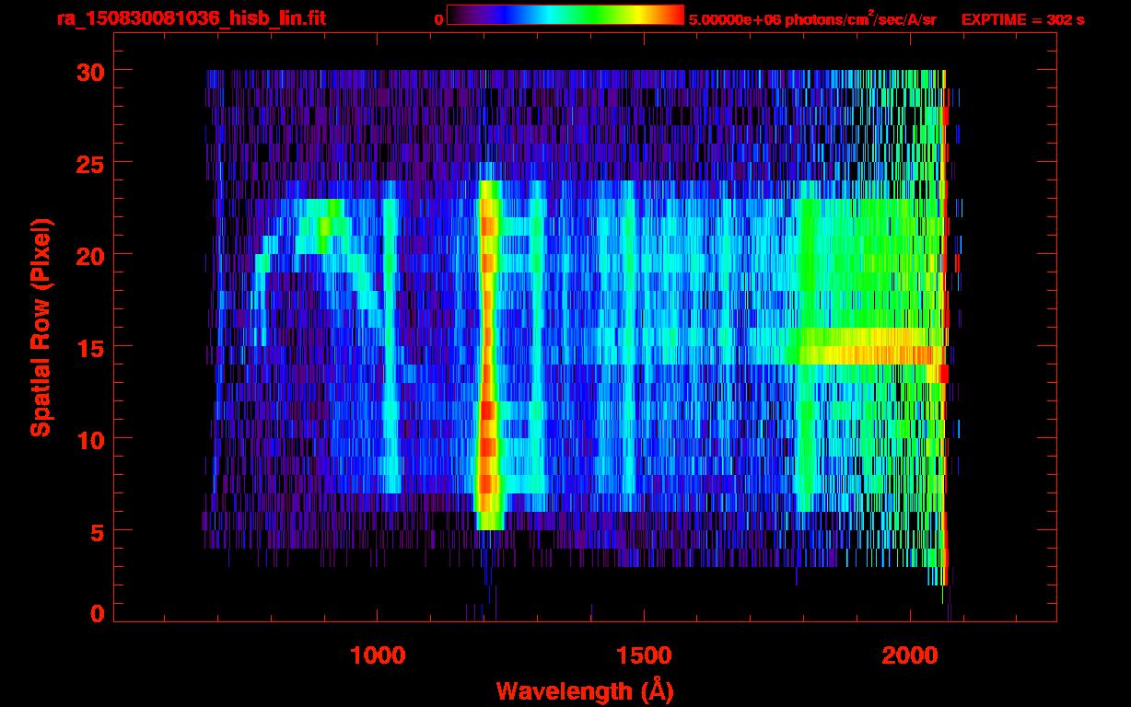Screen dimensions: 1131x707
Task: Click the rainbow color scale bar
Action: (565, 15)
